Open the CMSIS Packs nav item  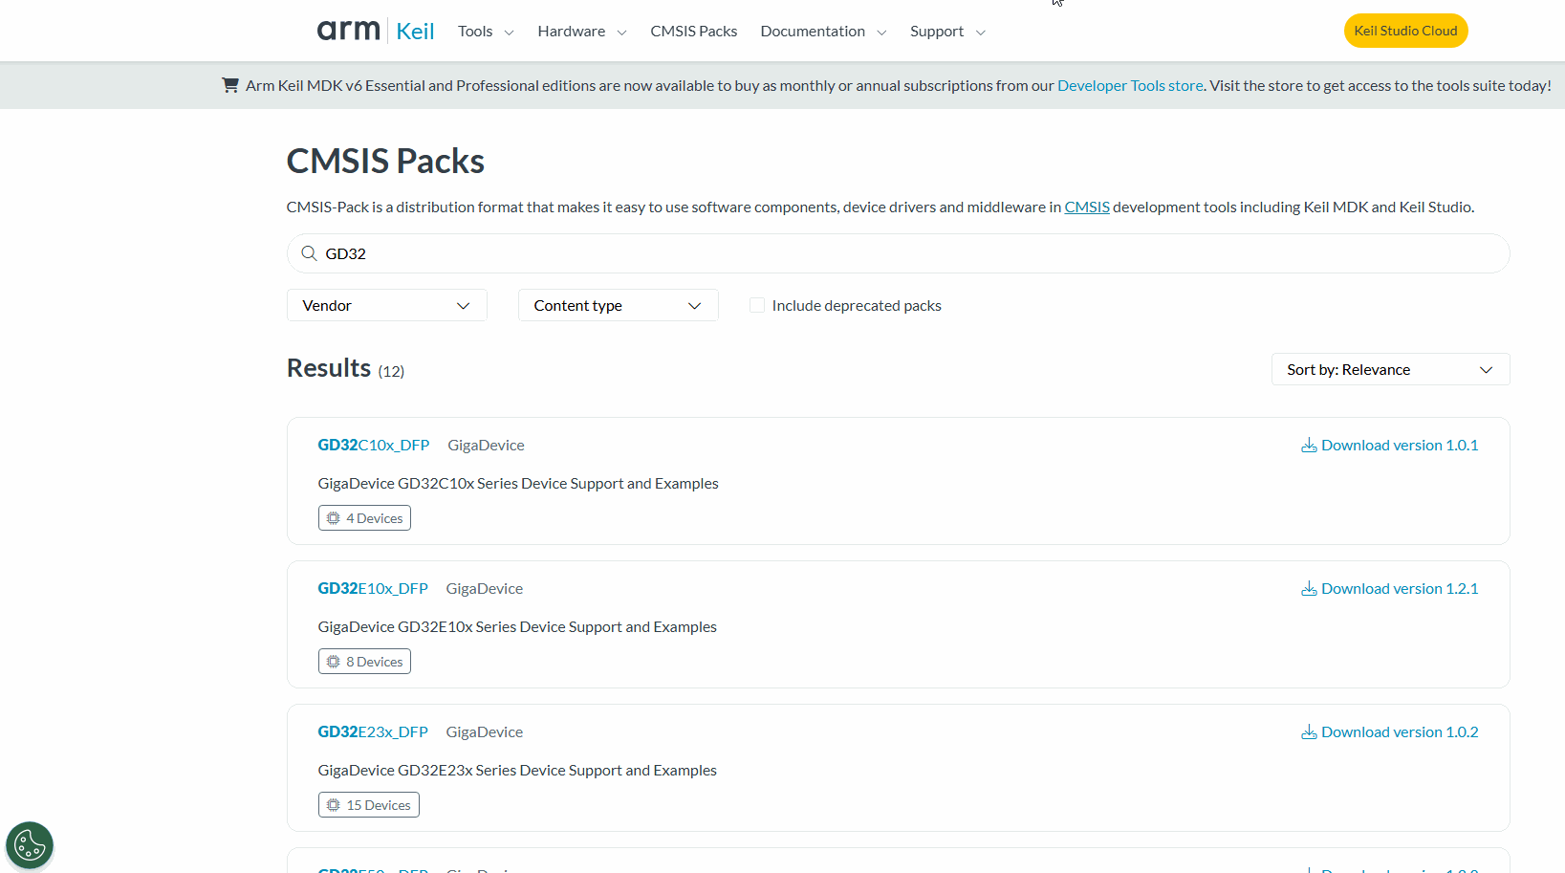click(x=694, y=32)
